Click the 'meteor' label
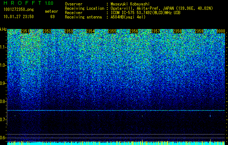Viewport: 228px width, 145px height. click(x=51, y=11)
